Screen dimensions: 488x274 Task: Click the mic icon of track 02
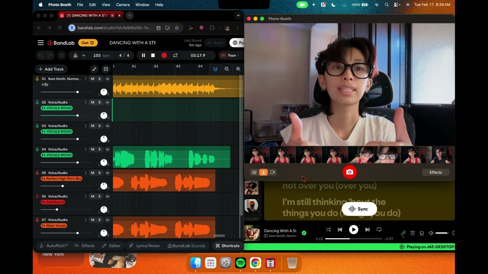point(37,102)
